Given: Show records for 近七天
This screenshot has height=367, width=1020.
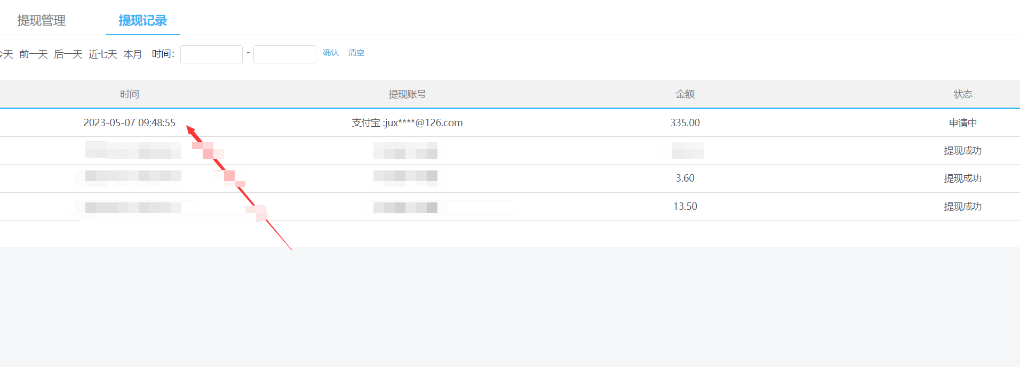Looking at the screenshot, I should [x=103, y=54].
